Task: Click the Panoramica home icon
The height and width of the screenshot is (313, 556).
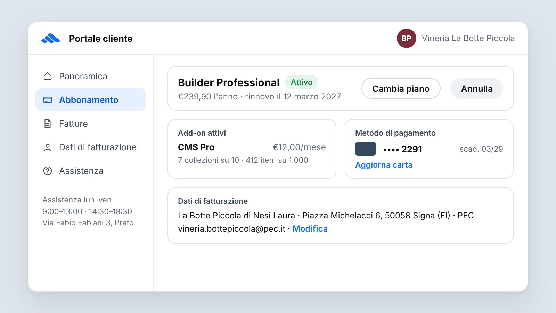Action: pos(48,76)
